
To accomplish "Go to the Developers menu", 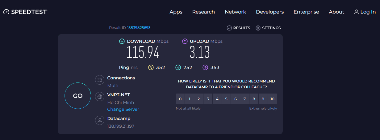I will pyautogui.click(x=269, y=12).
